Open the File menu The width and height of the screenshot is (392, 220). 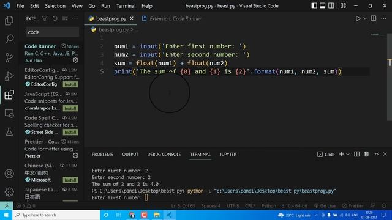(20, 6)
